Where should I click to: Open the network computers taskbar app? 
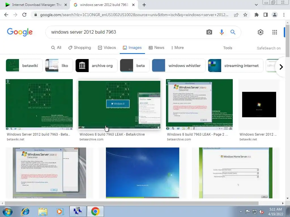coord(78,211)
